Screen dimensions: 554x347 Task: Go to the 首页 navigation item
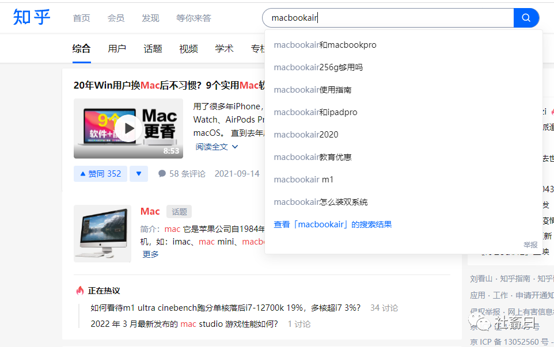coord(82,18)
